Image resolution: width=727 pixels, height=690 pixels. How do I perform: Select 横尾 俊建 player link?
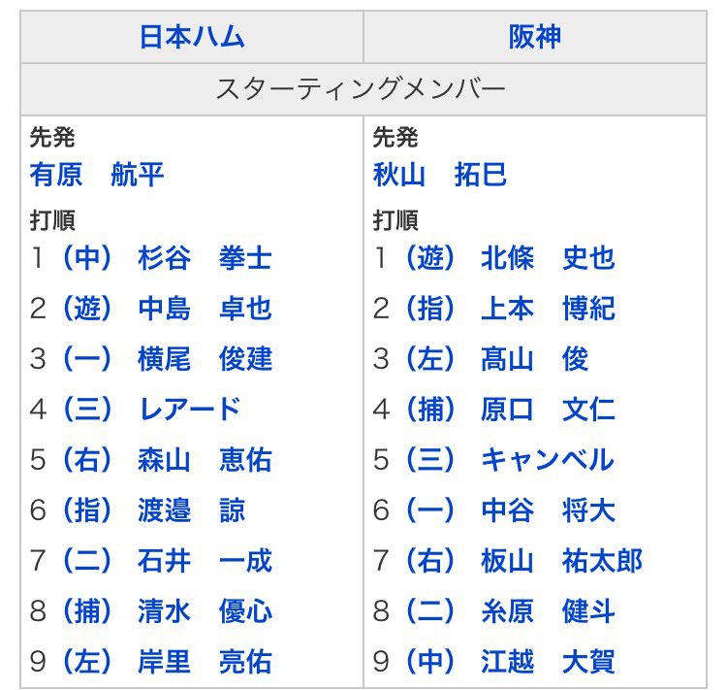click(x=205, y=359)
